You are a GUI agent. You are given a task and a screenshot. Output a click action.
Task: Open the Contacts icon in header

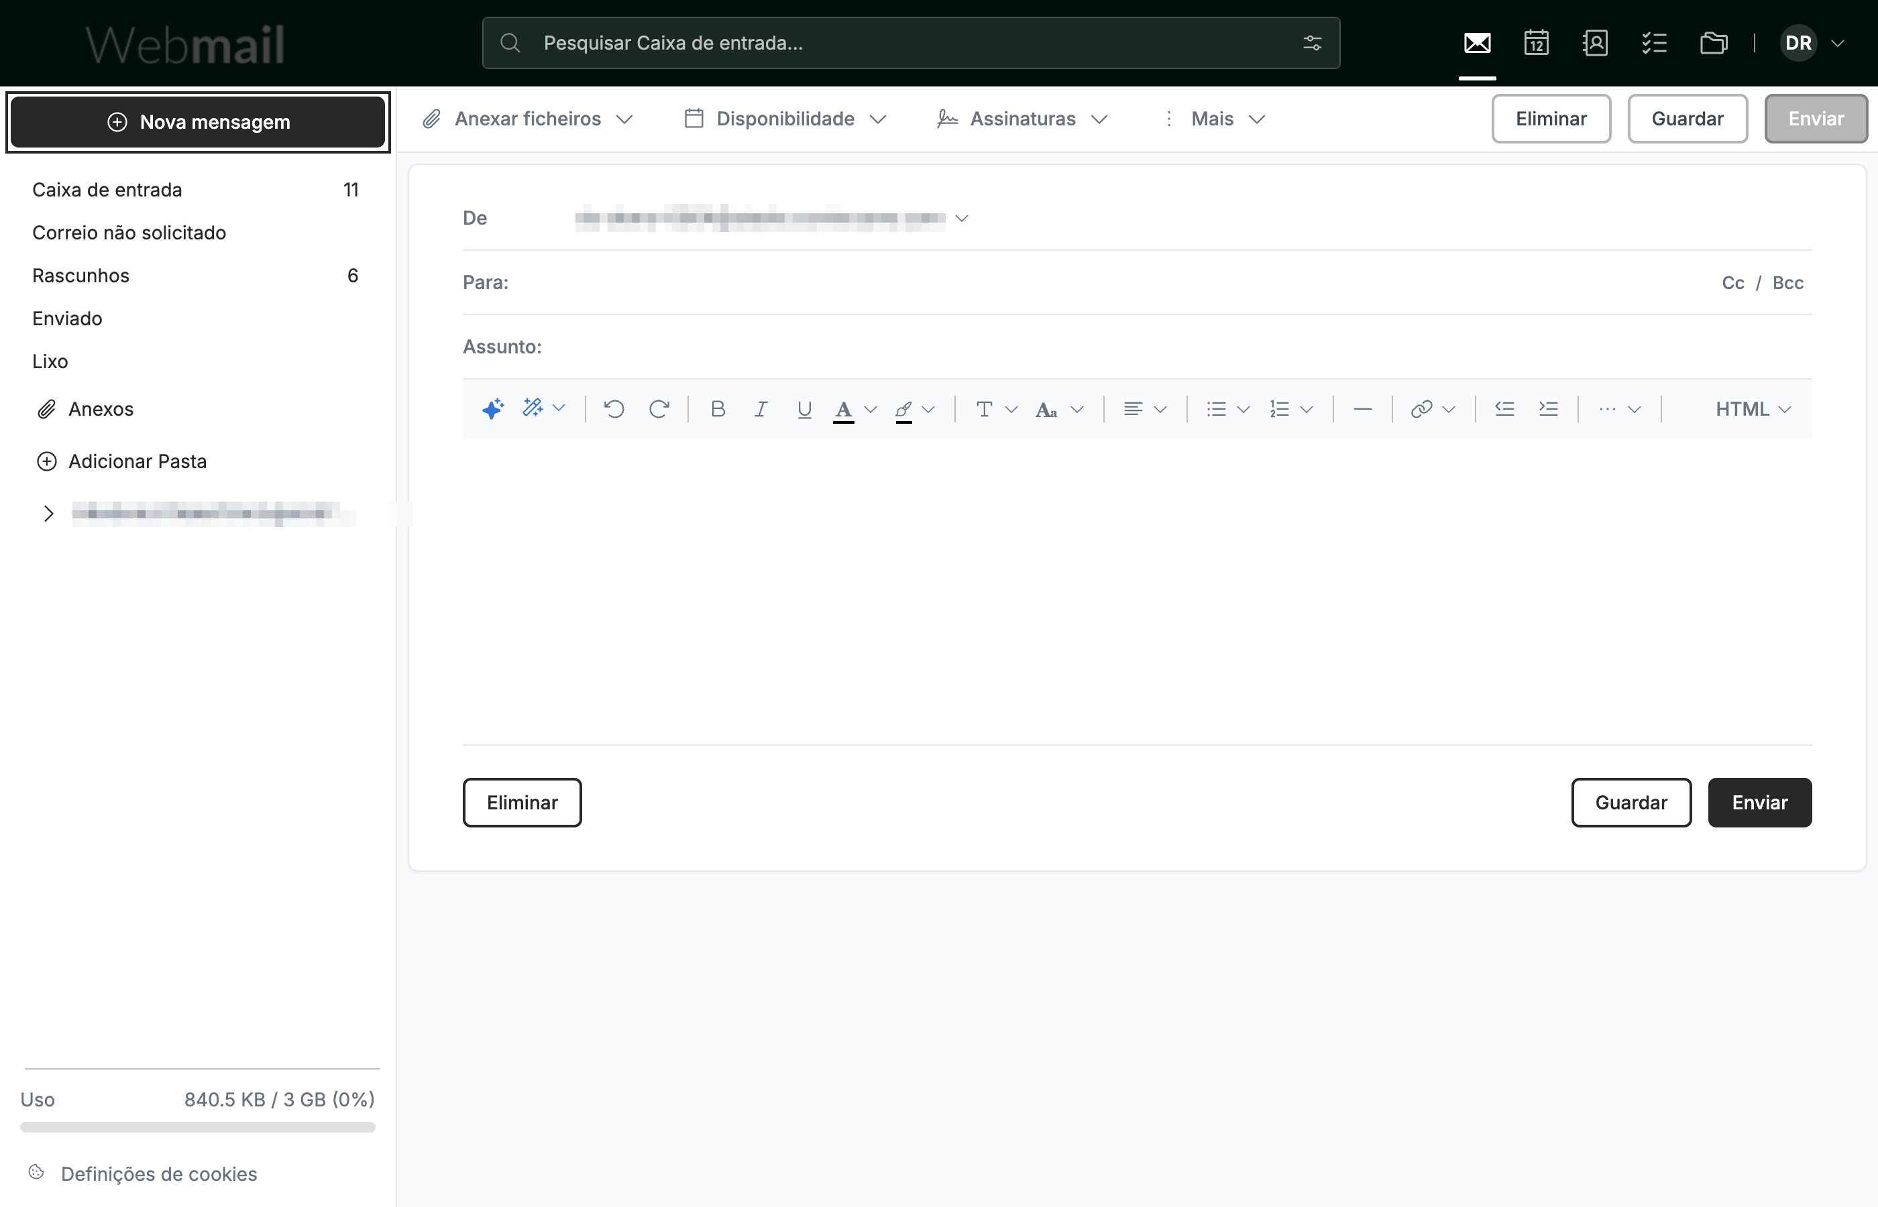point(1595,43)
